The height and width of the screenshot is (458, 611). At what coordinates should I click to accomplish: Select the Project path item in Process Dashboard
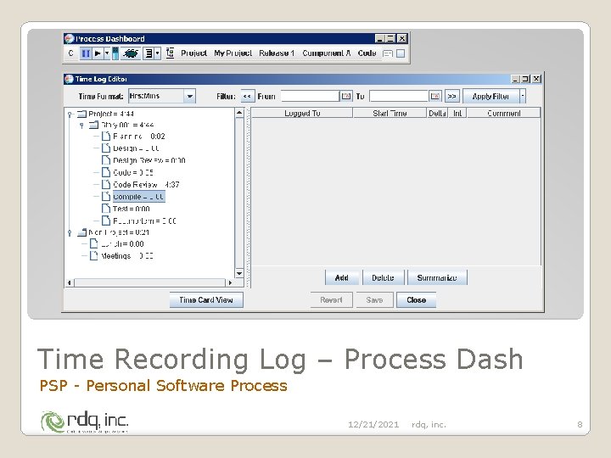193,53
